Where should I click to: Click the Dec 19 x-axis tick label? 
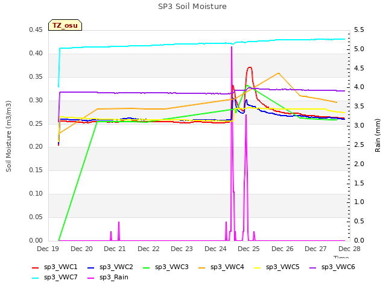click(48, 249)
